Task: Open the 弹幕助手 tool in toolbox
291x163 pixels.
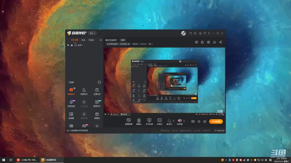Action: (71, 91)
